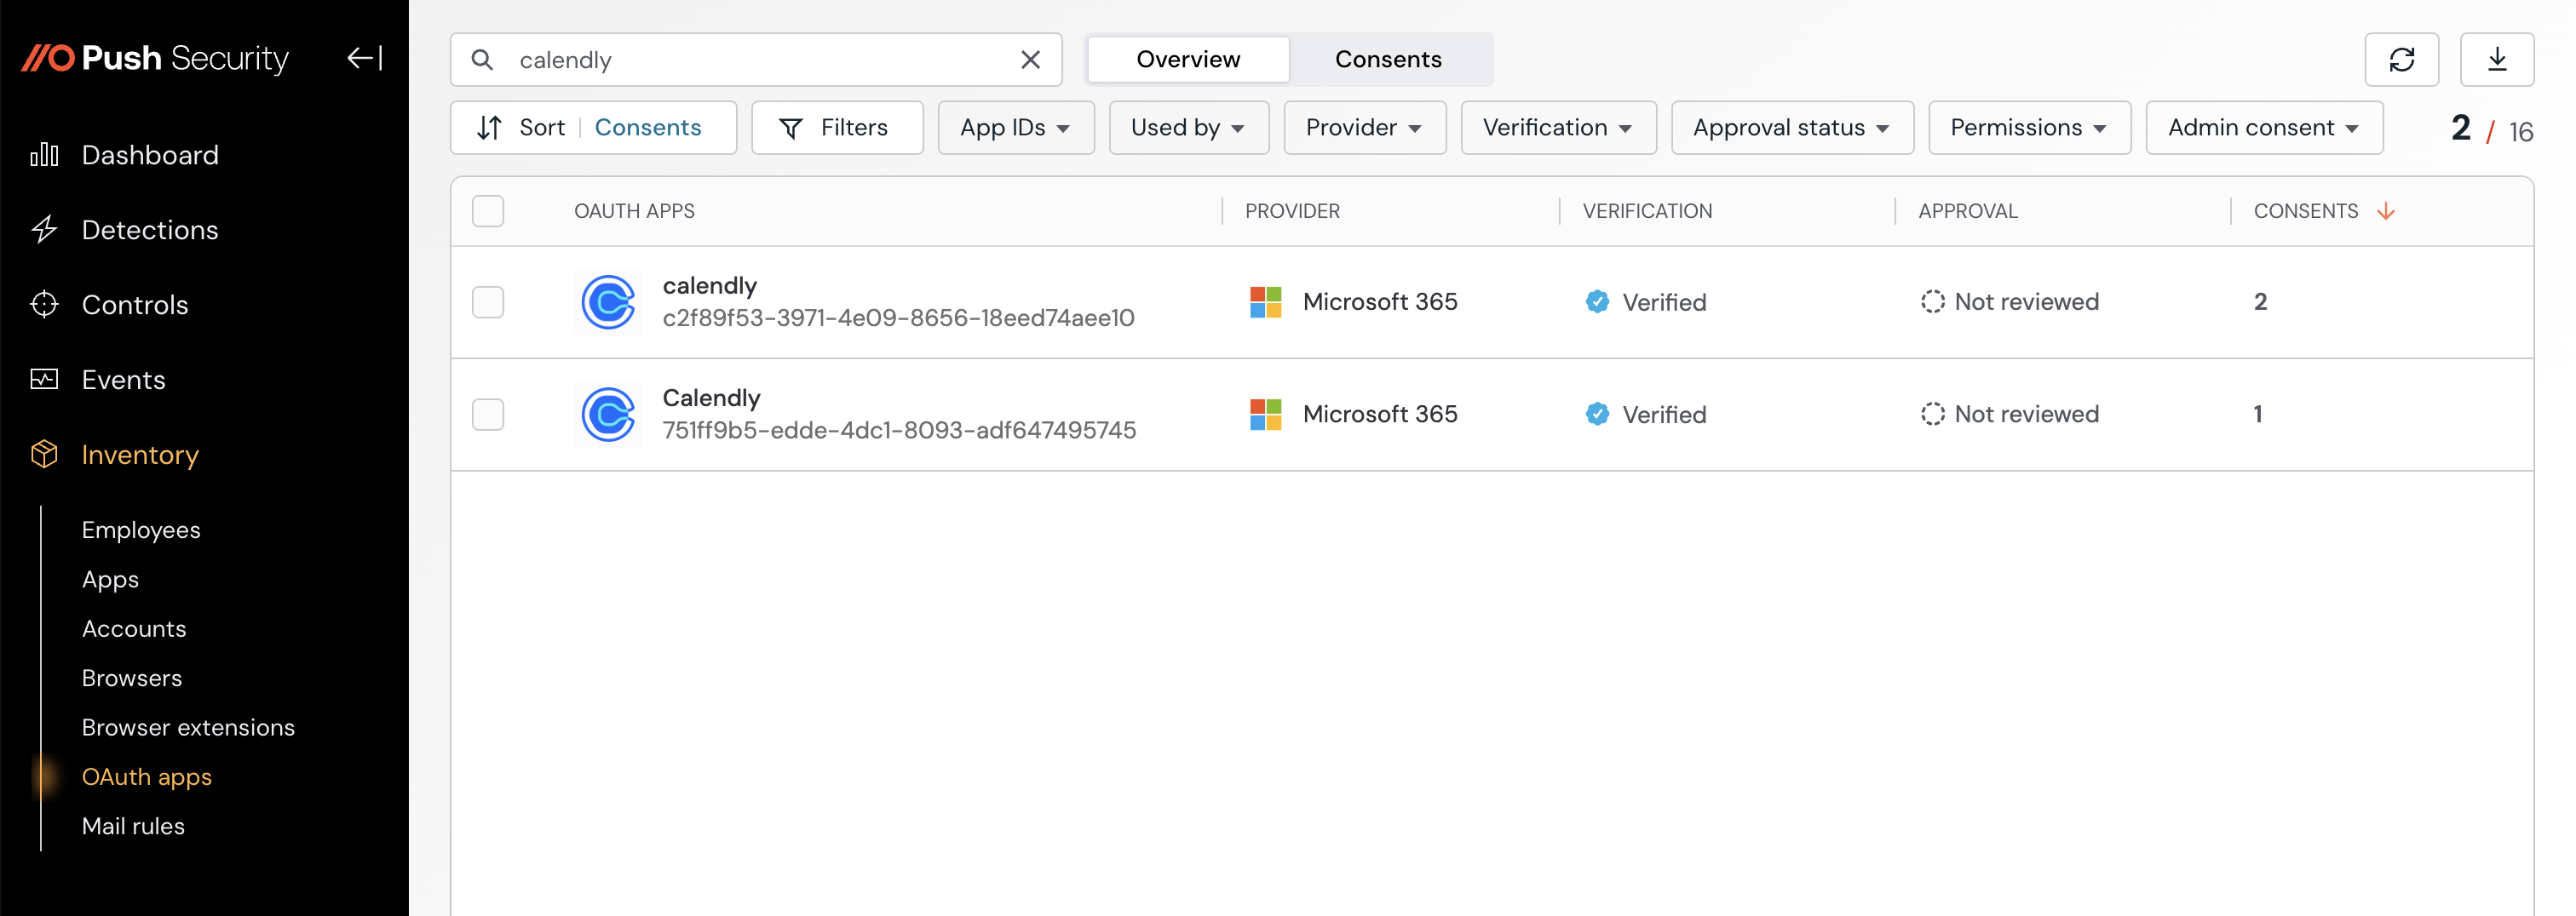The height and width of the screenshot is (916, 2576).
Task: Download the OAuth apps list
Action: (2497, 60)
